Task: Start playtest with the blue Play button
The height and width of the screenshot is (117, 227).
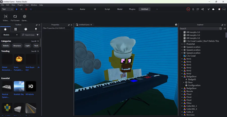Action: (17, 9)
